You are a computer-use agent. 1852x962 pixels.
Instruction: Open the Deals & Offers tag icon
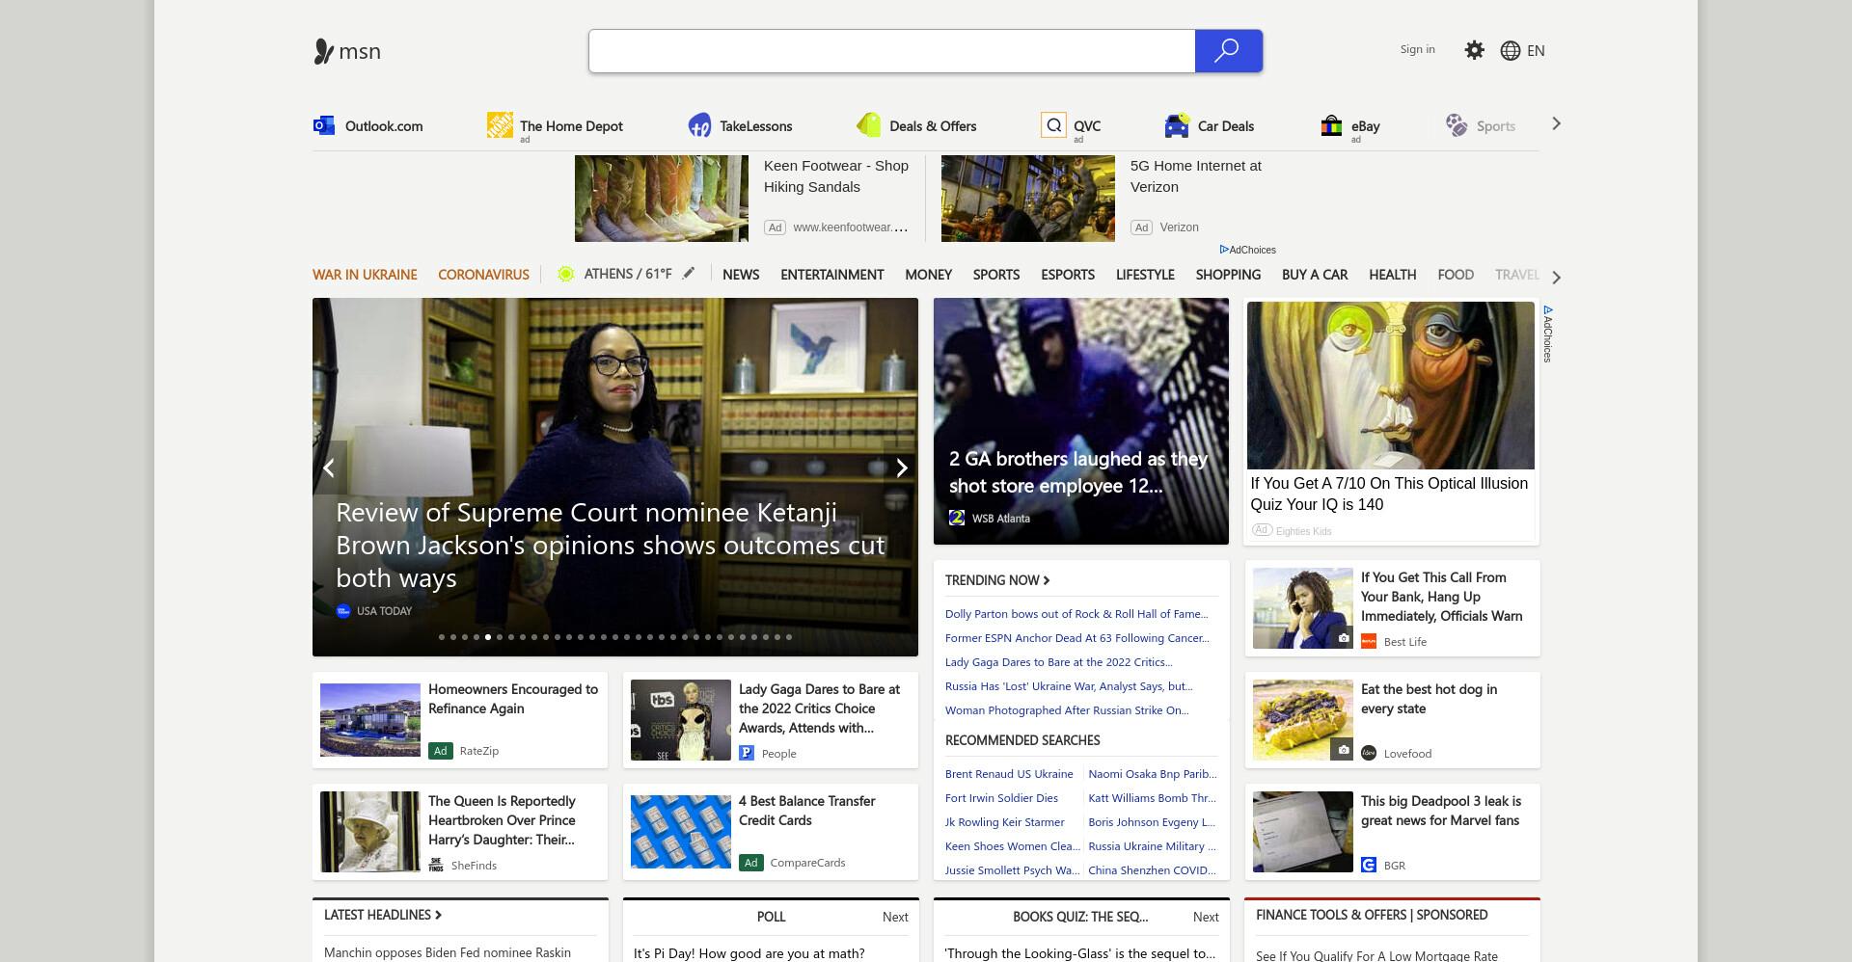[868, 125]
